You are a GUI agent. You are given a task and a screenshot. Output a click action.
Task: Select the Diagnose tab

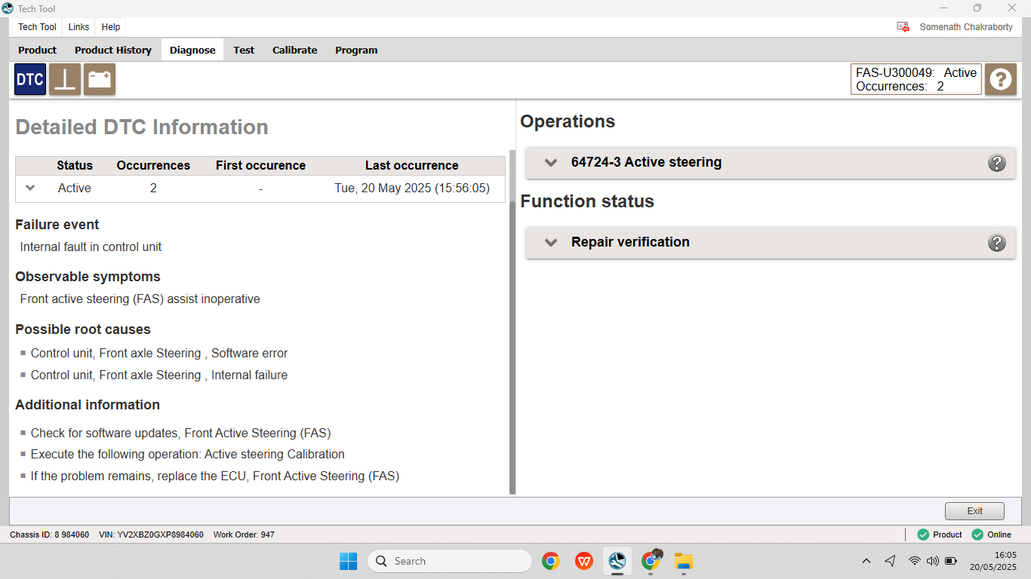[x=192, y=50]
